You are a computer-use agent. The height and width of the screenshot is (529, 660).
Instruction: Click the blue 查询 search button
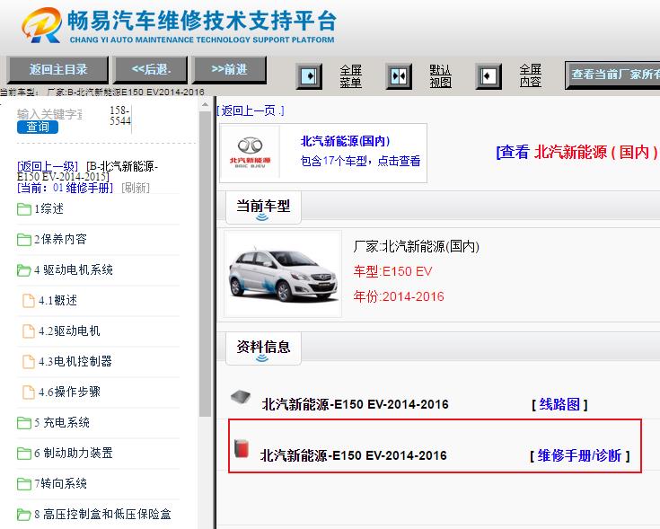[x=38, y=127]
